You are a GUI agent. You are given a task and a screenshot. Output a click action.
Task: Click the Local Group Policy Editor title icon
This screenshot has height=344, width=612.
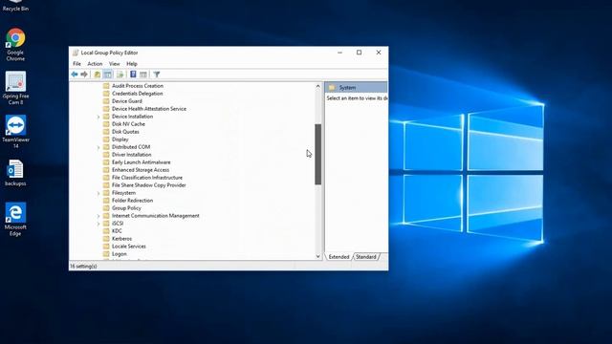76,53
